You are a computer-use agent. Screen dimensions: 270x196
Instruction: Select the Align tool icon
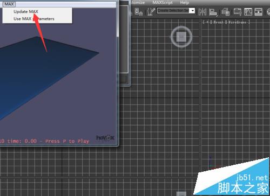click(213, 12)
